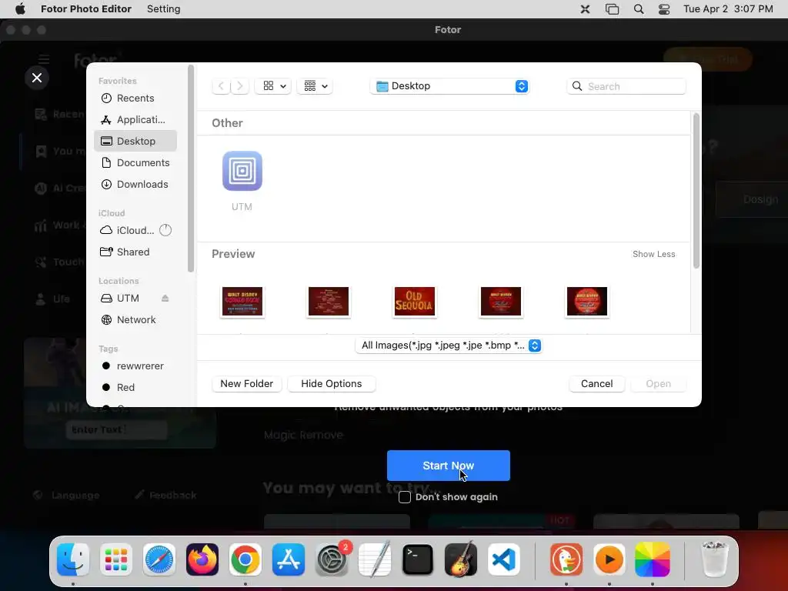Open App Store from the Dock

[x=289, y=559]
